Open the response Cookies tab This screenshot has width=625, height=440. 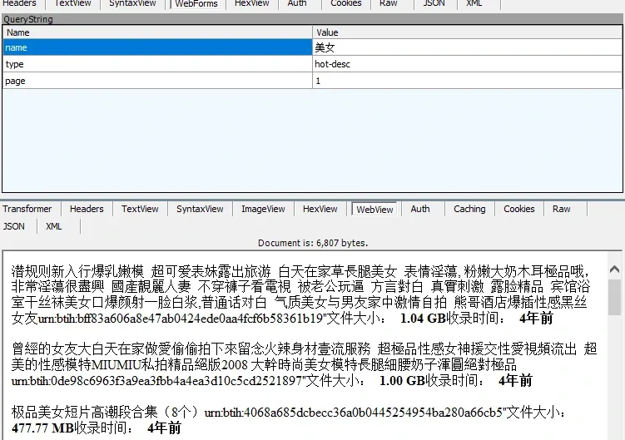(x=519, y=209)
